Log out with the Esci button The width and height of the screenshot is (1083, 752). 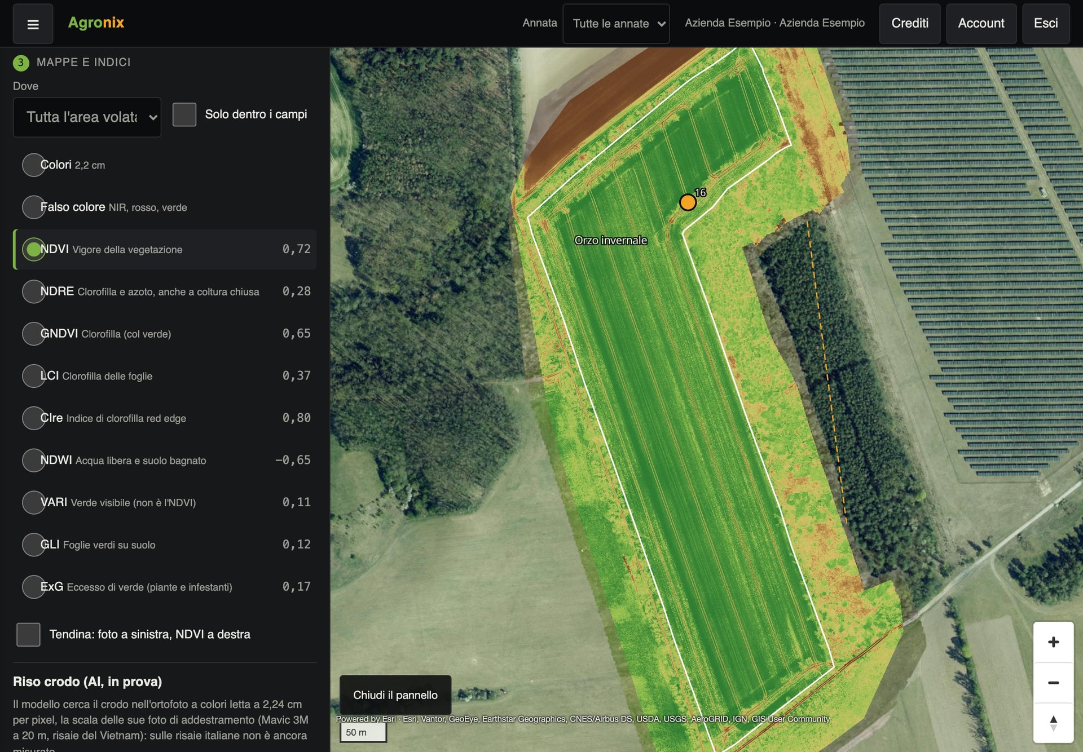tap(1046, 24)
